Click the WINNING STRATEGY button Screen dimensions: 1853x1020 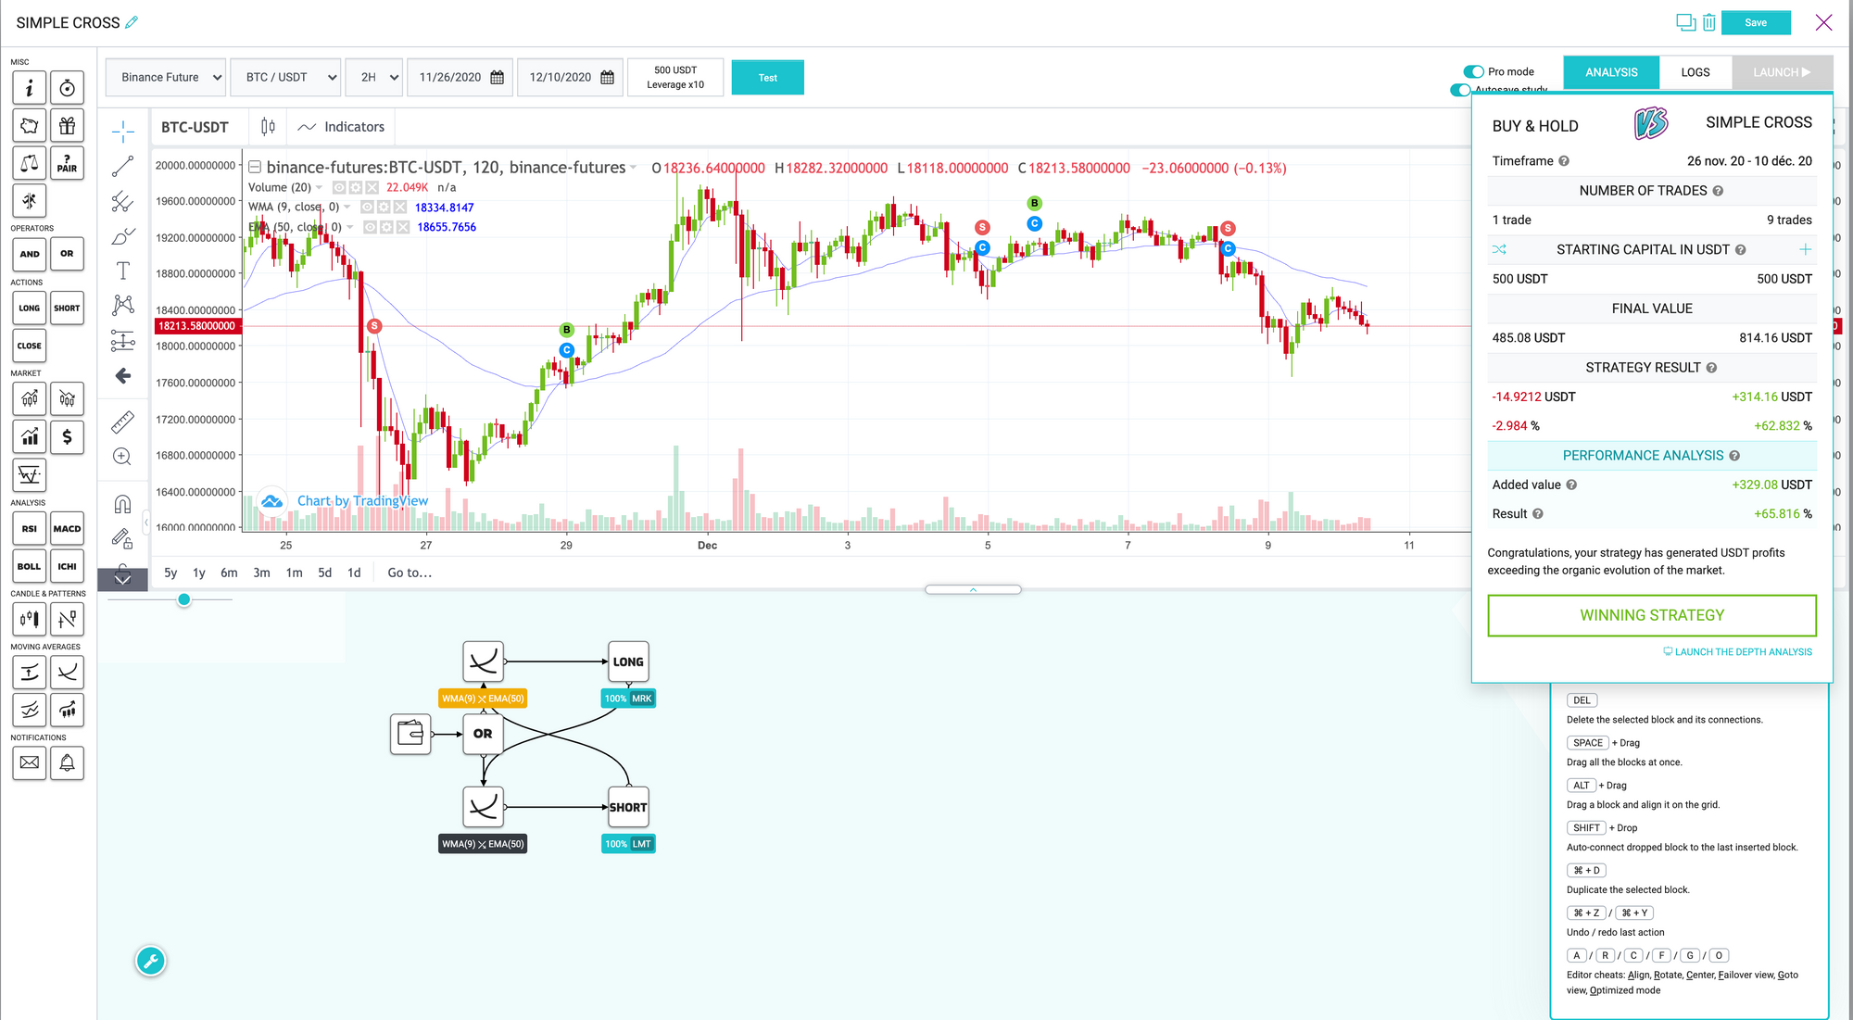coord(1652,615)
